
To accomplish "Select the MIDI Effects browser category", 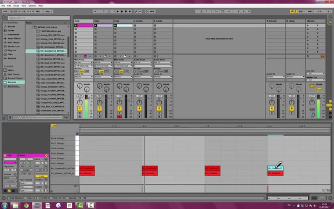I will (x=13, y=42).
